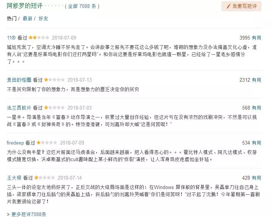Mark 麦田的怪圈's review as 有用
The width and height of the screenshot is (272, 218).
257,80
